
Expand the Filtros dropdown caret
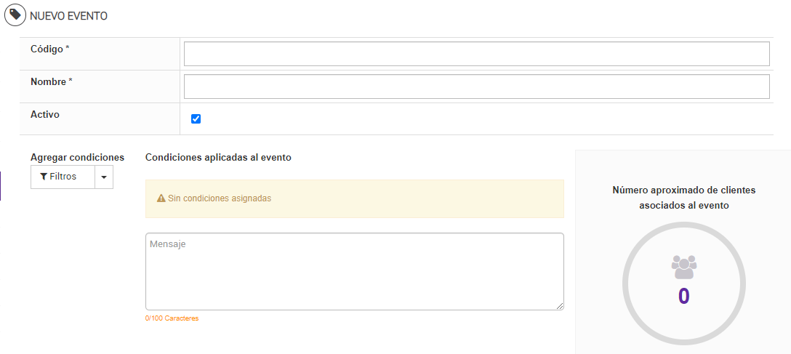click(x=104, y=177)
